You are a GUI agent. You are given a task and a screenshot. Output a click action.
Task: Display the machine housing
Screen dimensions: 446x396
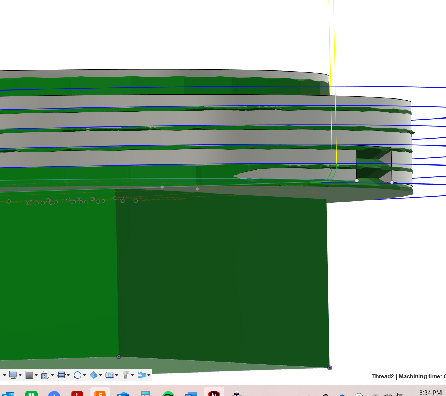pos(110,374)
